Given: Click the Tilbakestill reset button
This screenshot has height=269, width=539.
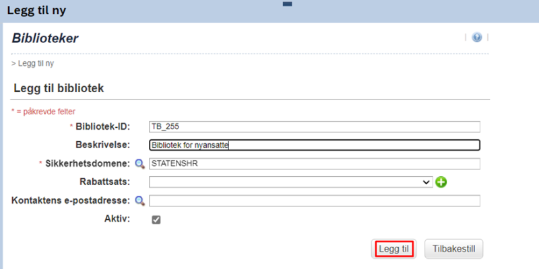Looking at the screenshot, I should (x=453, y=249).
